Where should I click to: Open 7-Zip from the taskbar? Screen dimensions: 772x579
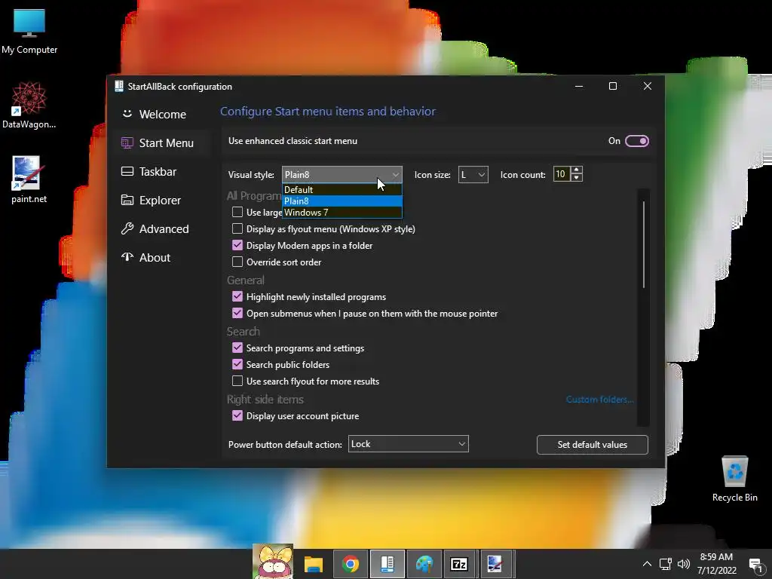pos(459,564)
